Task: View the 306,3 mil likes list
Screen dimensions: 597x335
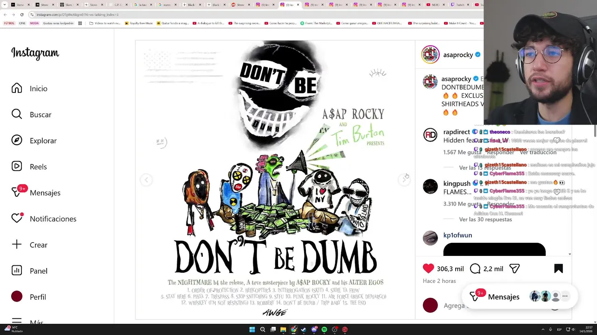Action: pos(450,268)
